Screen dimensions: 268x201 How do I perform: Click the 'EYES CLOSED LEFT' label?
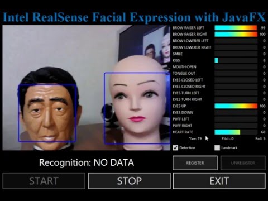[188, 80]
